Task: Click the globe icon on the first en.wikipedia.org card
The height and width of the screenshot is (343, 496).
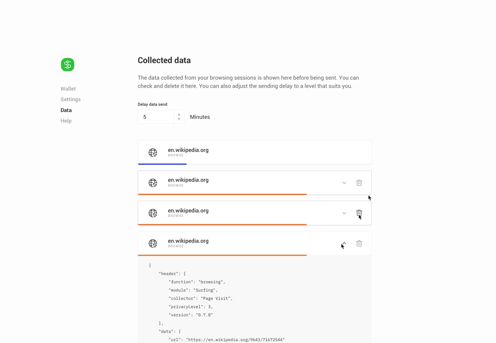Action: point(153,152)
